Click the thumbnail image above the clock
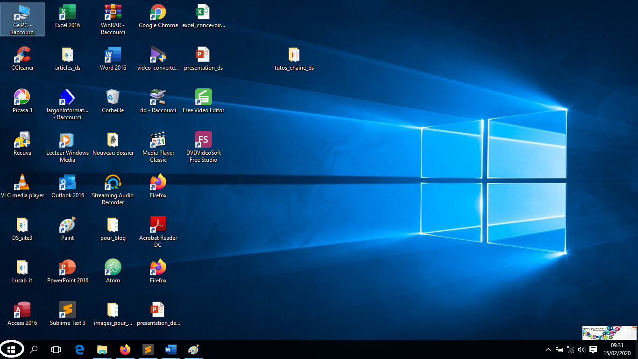 click(610, 333)
